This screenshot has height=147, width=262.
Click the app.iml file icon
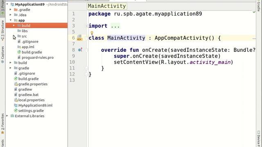pos(19,47)
